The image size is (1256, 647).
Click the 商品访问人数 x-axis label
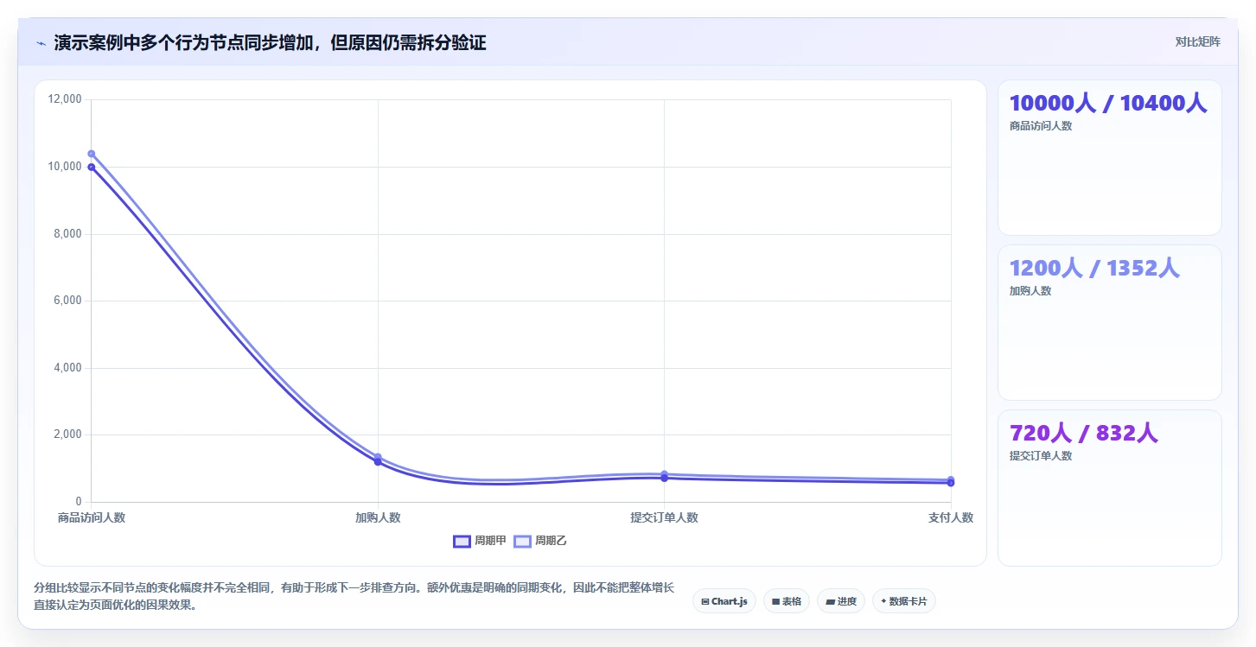[x=92, y=518]
